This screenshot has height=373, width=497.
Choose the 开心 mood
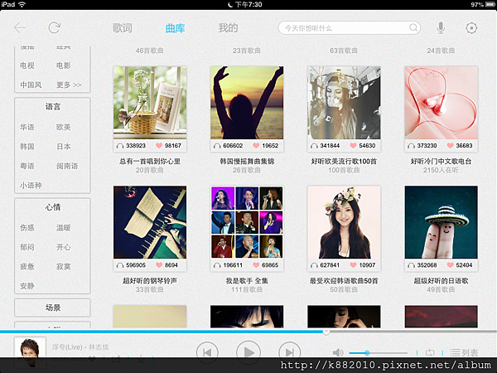[x=64, y=247]
